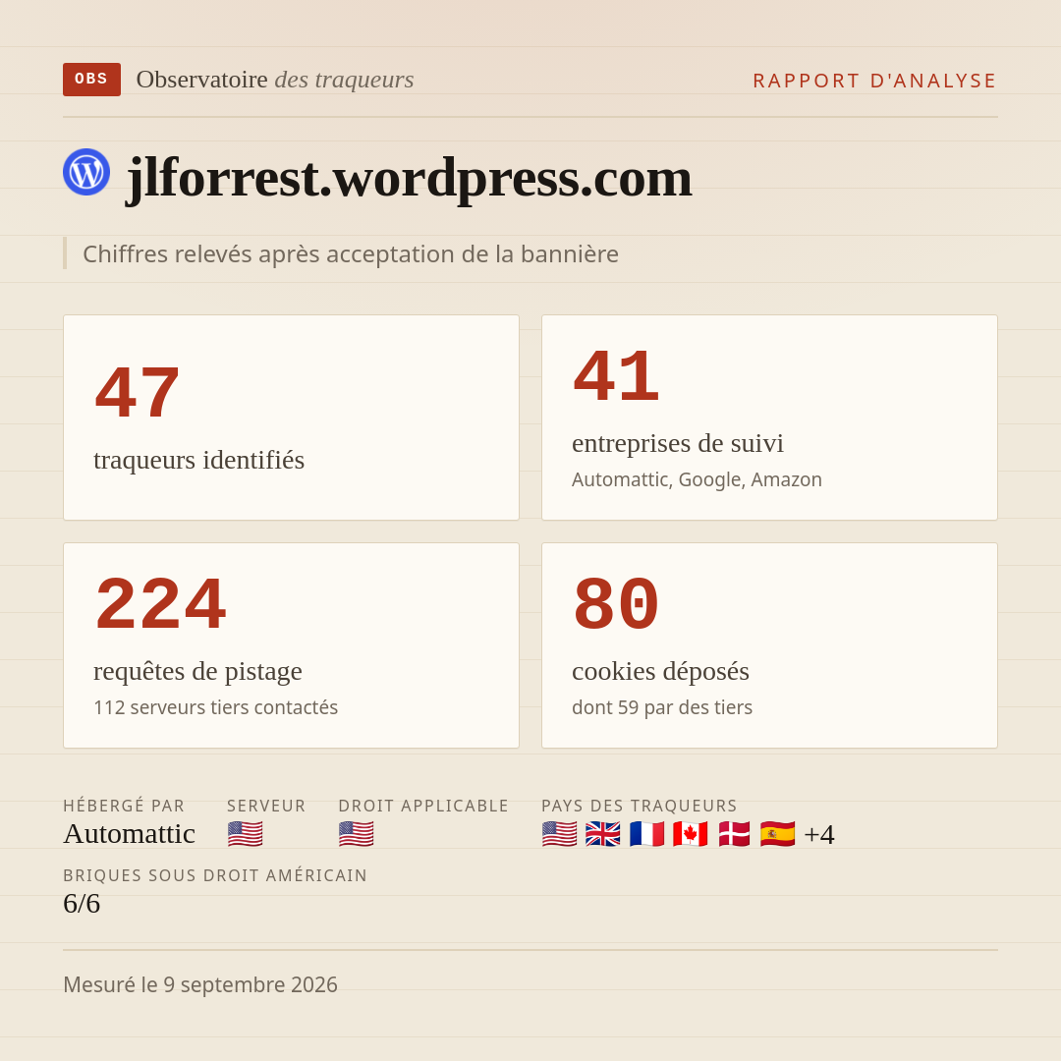Image resolution: width=1061 pixels, height=1061 pixels.
Task: Click the 'Briques sous droit américain' label
Action: (215, 875)
